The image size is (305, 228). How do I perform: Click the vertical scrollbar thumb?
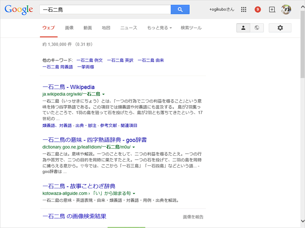[302, 44]
